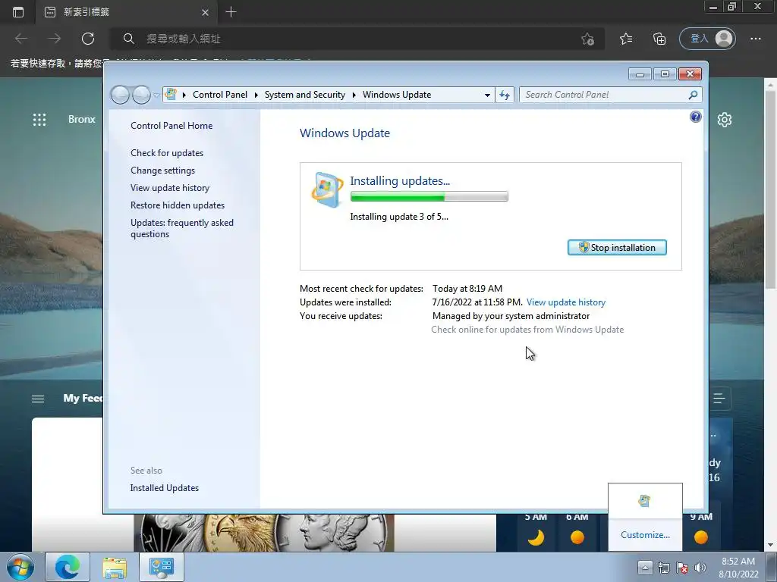Click the Stop installation button
Screen dimensions: 777x582
coord(617,248)
